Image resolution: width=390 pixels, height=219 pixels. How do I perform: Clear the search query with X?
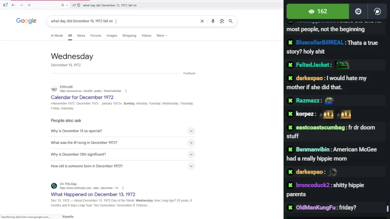(x=202, y=21)
